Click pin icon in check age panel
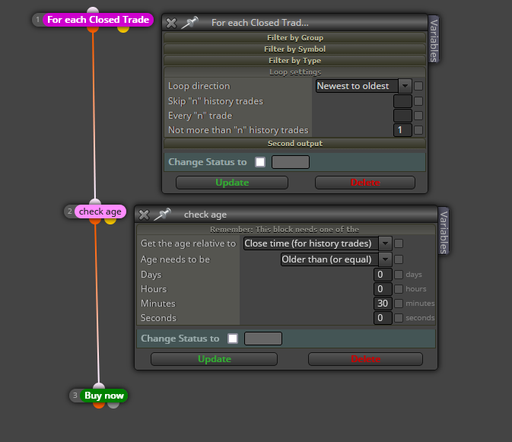The image size is (512, 442). pos(162,214)
